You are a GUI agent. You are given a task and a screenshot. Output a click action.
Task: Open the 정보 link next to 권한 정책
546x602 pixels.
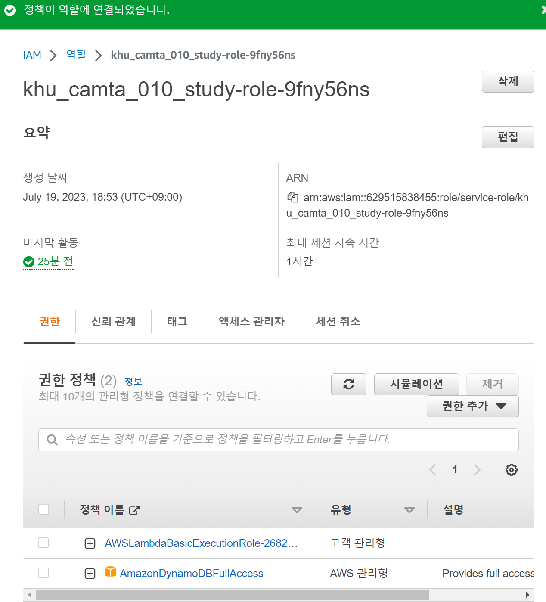133,382
